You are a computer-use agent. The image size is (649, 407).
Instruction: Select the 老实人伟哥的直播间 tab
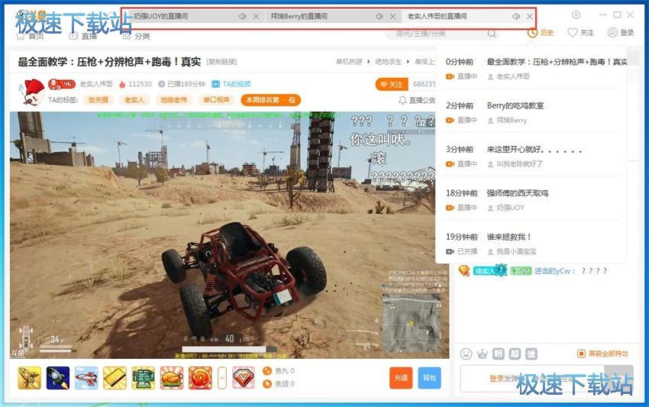click(437, 17)
